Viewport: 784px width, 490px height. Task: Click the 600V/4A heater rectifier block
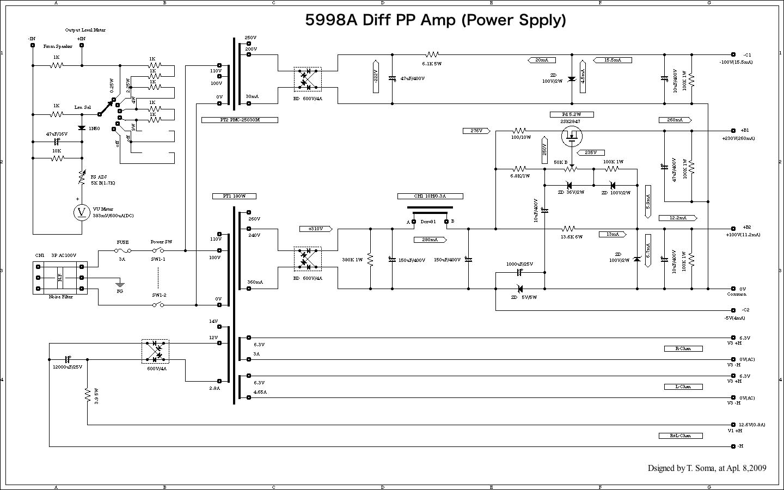point(156,351)
